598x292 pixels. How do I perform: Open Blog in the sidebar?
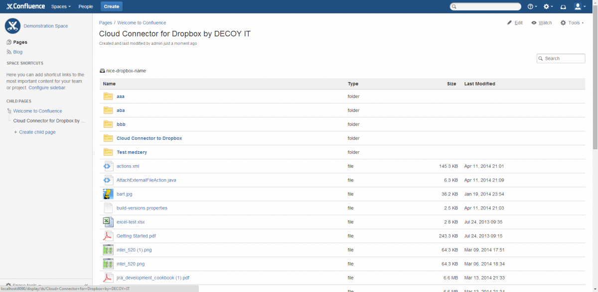[x=17, y=52]
